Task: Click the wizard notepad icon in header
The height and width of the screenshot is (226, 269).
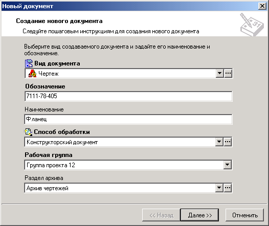Action: 252,25
